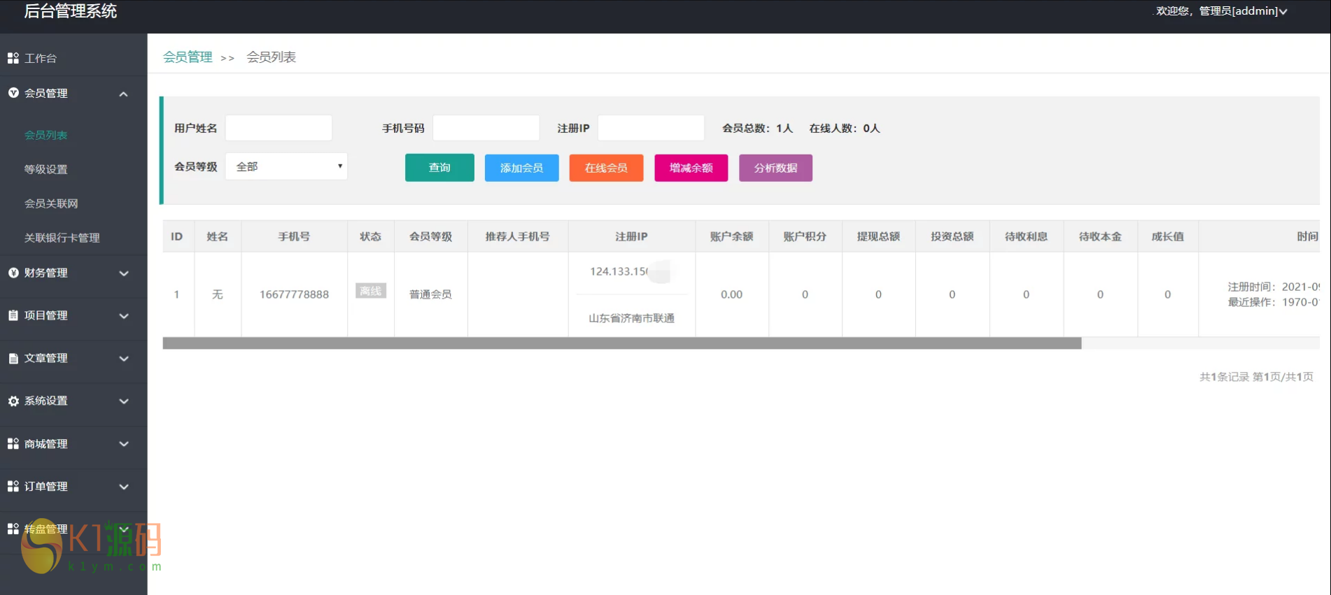
Task: Click the 系统设置 gear icon
Action: tap(13, 401)
